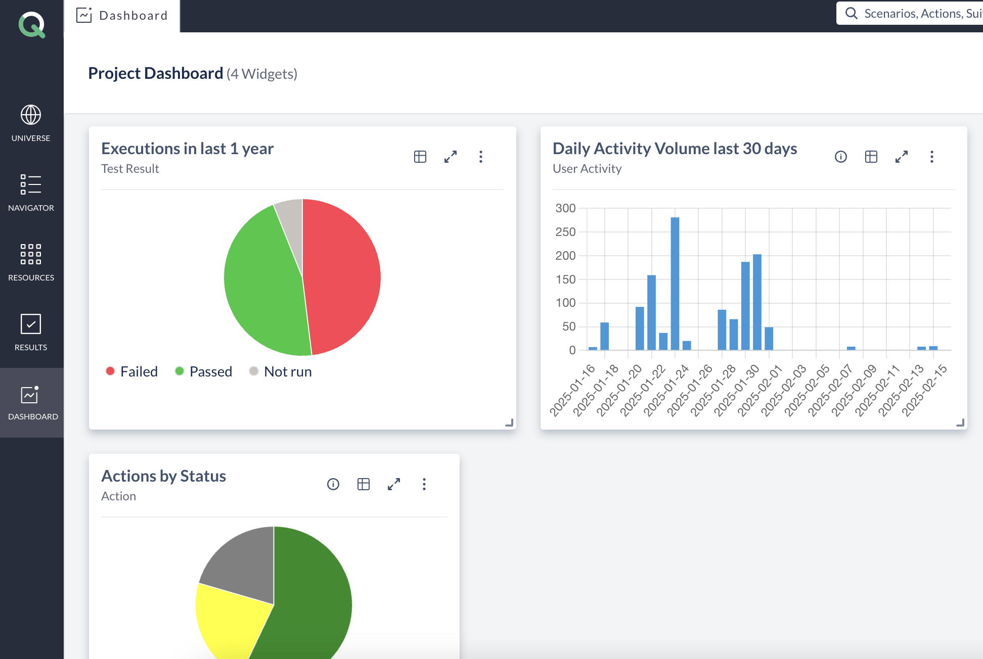Select the Dashboard icon in sidebar
The height and width of the screenshot is (659, 983).
[x=31, y=399]
